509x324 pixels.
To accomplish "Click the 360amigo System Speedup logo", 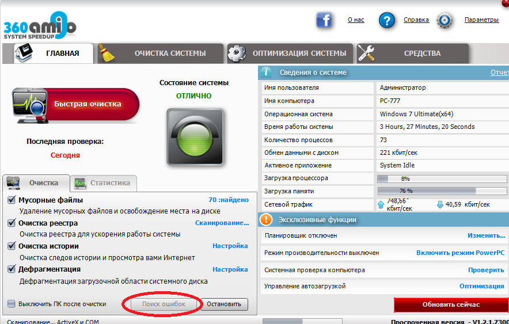I will [x=40, y=26].
